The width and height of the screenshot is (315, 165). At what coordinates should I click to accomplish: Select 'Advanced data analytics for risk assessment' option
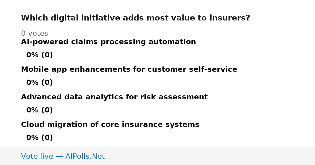(114, 97)
